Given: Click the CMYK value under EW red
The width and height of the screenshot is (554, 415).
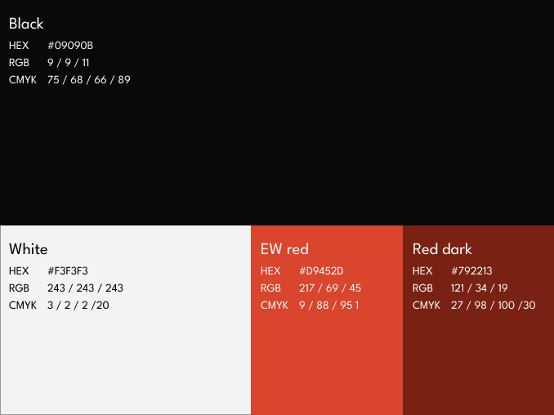Looking at the screenshot, I should click(x=329, y=306).
